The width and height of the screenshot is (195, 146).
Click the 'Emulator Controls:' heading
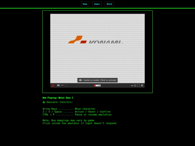point(60,102)
